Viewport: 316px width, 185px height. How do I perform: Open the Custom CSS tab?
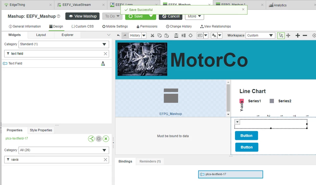coord(83,26)
